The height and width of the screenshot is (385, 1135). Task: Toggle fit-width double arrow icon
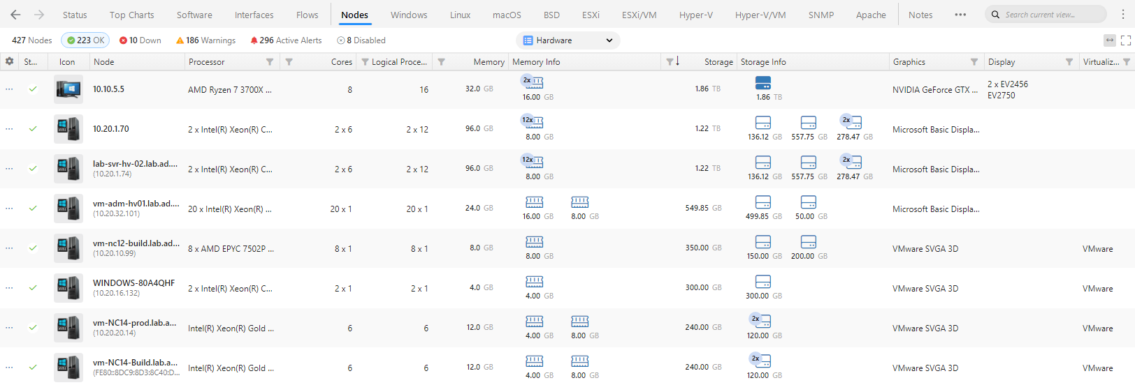click(x=1110, y=40)
